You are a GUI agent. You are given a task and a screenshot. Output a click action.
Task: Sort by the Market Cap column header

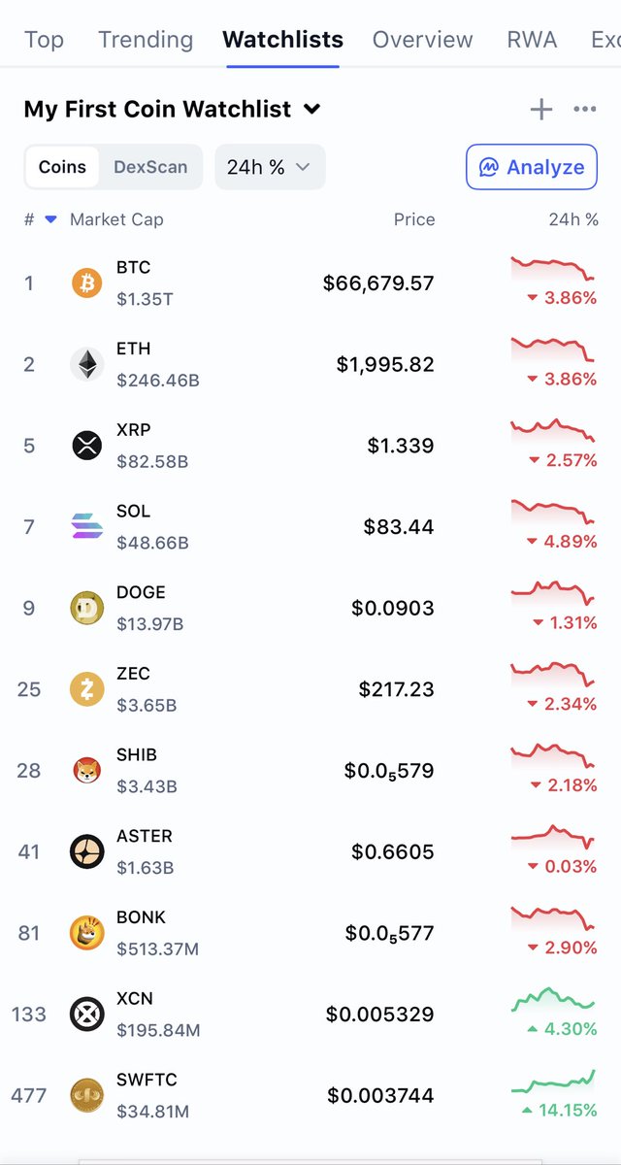click(116, 219)
